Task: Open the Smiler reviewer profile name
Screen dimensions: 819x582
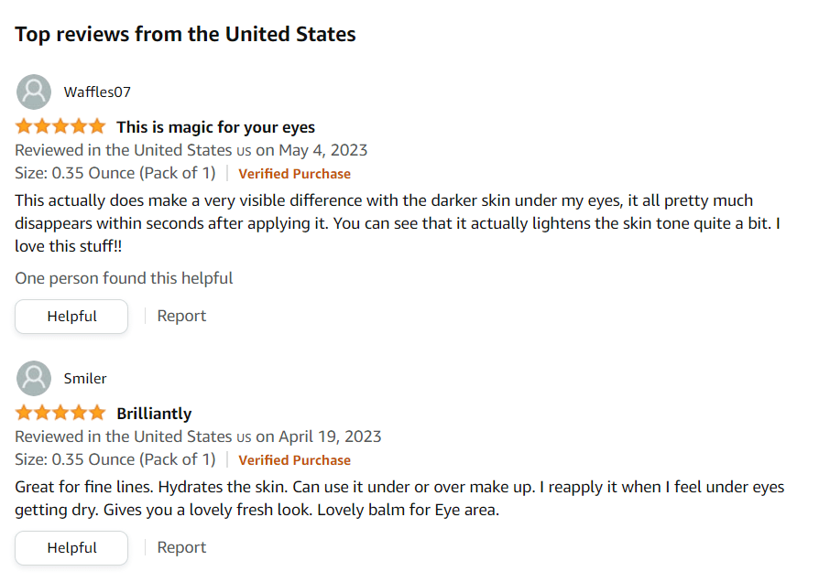Action: pyautogui.click(x=85, y=378)
